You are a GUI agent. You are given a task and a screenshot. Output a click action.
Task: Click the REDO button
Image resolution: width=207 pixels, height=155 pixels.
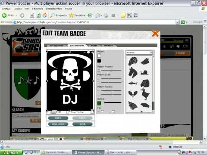[x=82, y=118]
